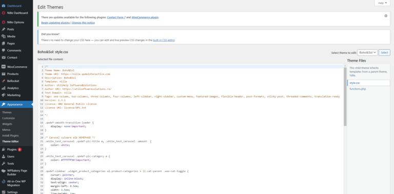Click the 'Text Domain: nille' code line

pos(58,93)
